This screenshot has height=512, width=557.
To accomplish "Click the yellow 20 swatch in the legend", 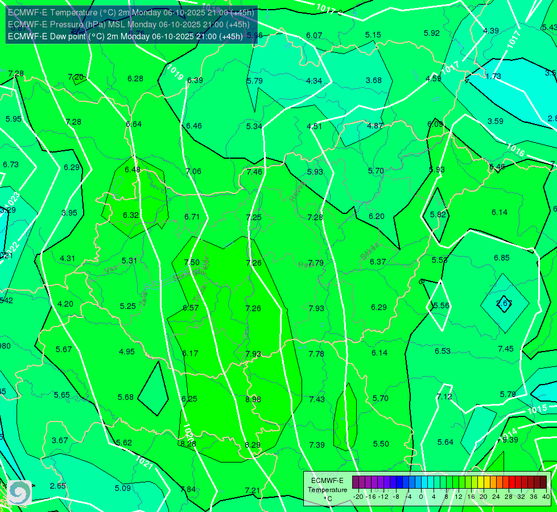I will point(481,482).
